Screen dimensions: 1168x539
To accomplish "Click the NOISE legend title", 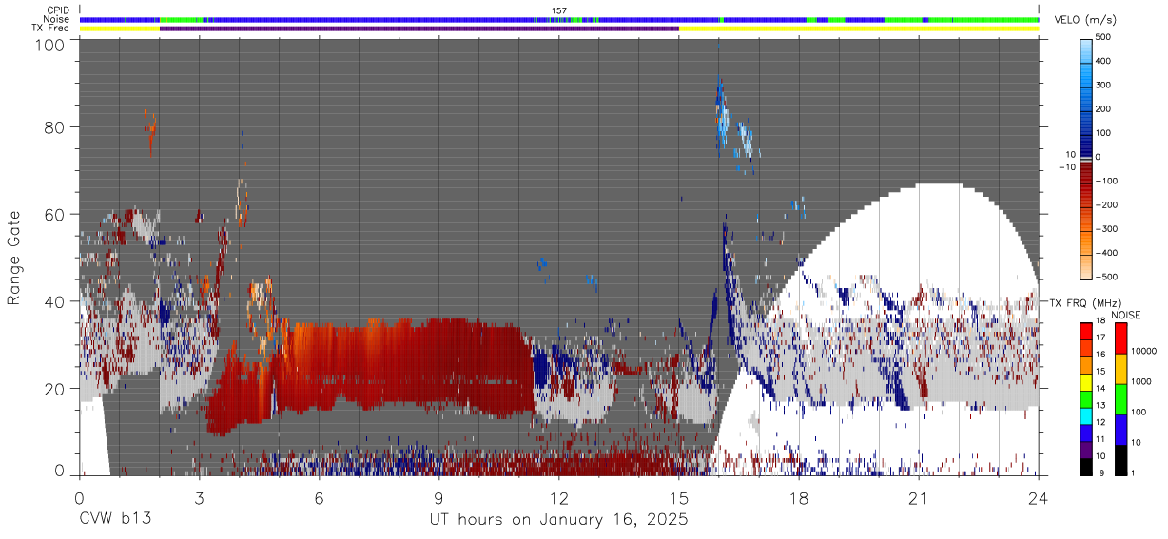I will click(1127, 315).
